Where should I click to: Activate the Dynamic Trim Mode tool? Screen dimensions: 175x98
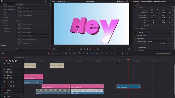click(x=57, y=53)
